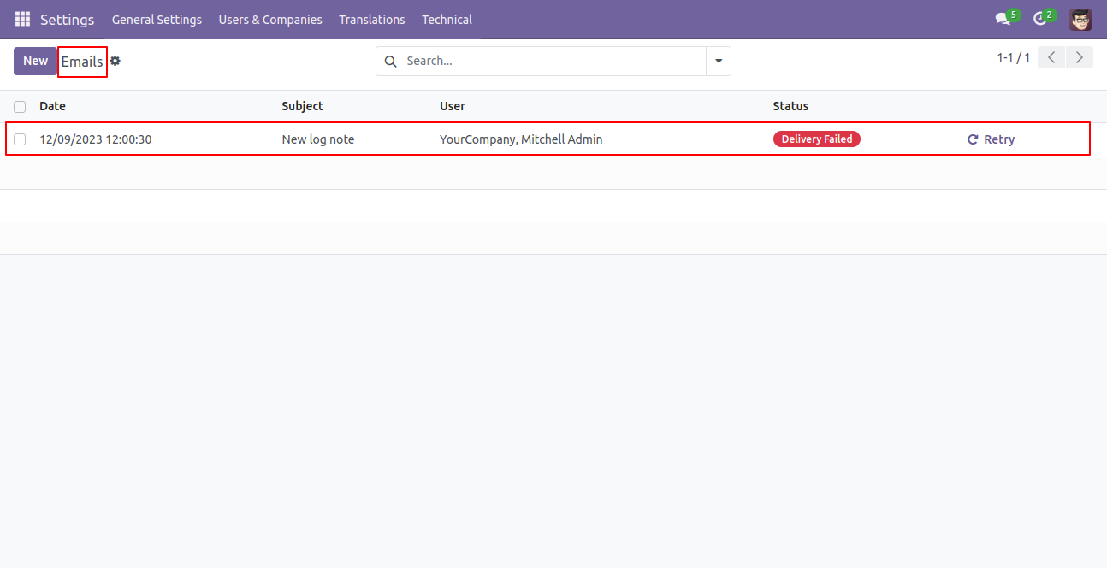The width and height of the screenshot is (1107, 568).
Task: Click the New log note subject cell
Action: tap(318, 139)
